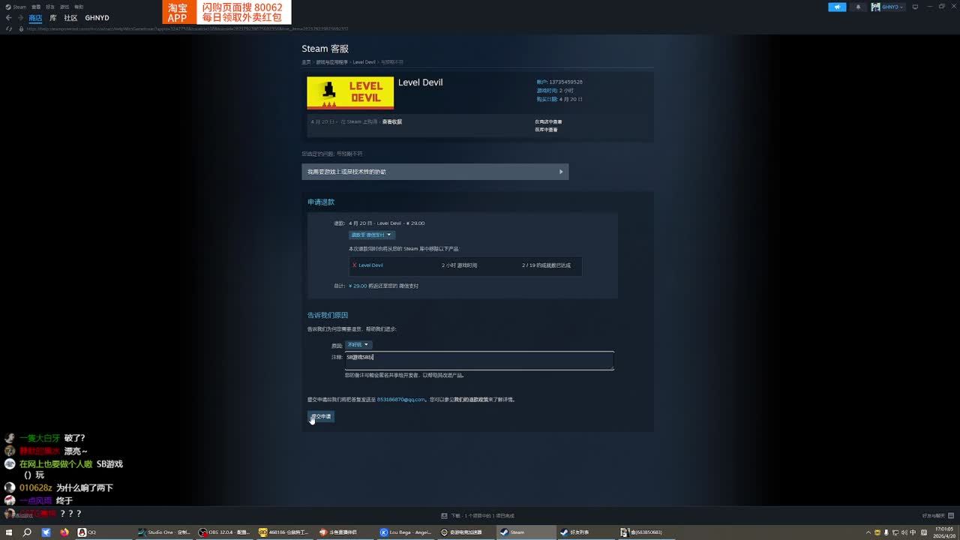Open the Windows Start menu
The image size is (960, 540).
pyautogui.click(x=7, y=532)
